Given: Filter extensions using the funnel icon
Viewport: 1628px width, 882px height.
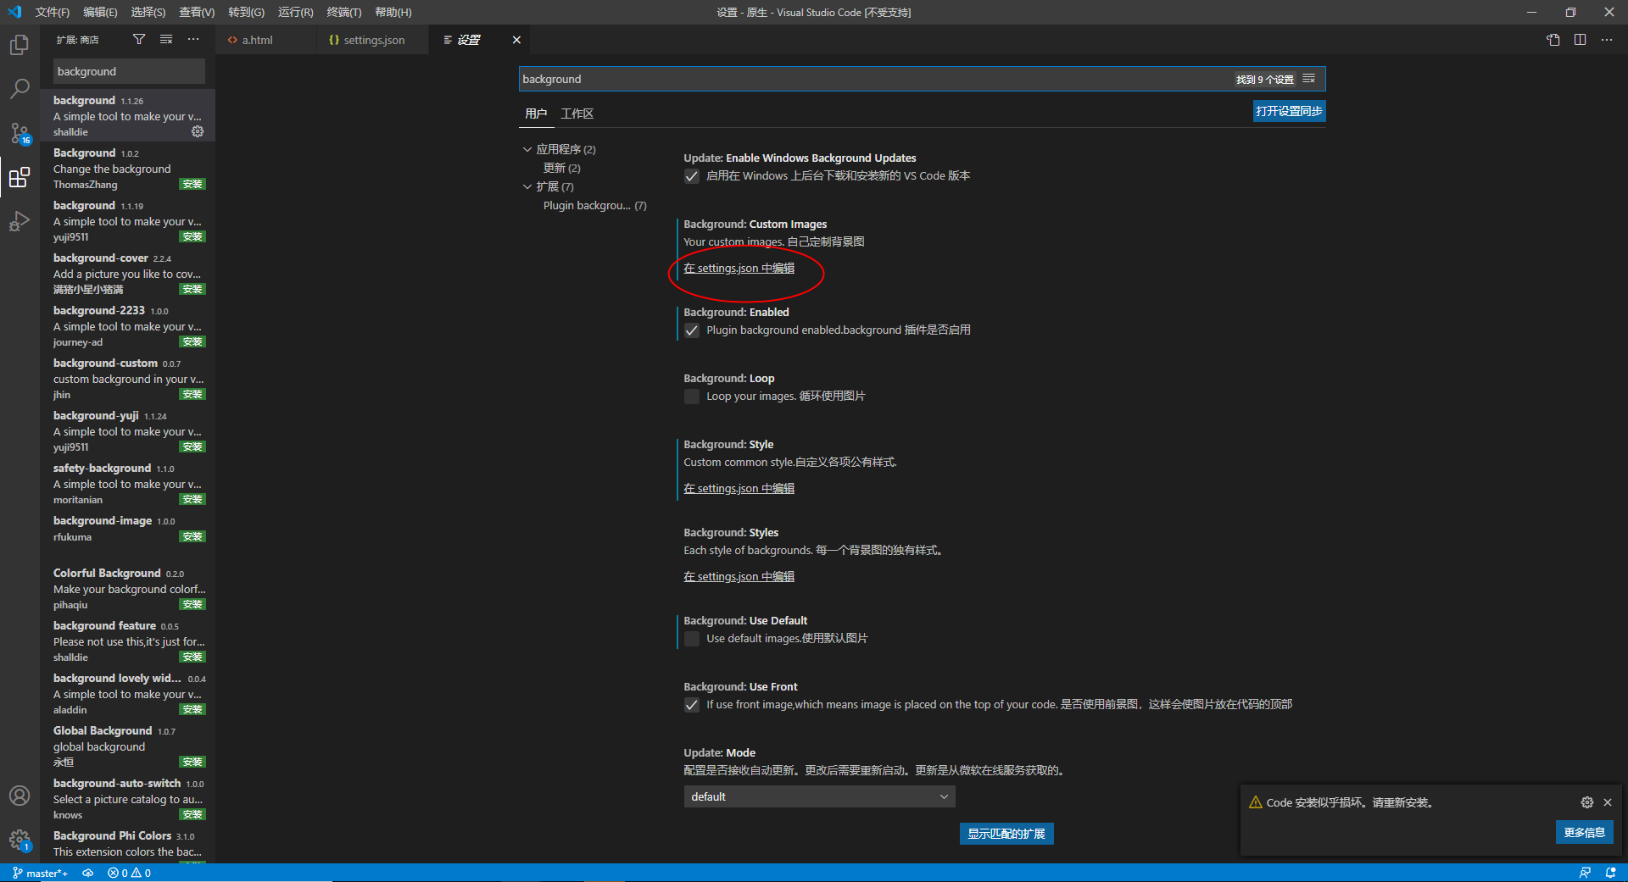Looking at the screenshot, I should (x=139, y=40).
